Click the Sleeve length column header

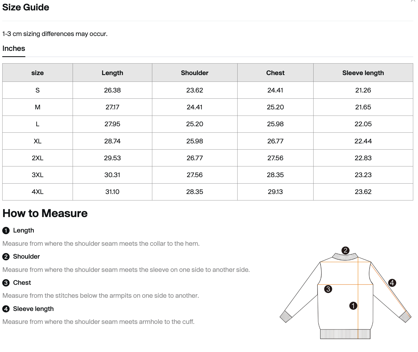[x=363, y=73]
